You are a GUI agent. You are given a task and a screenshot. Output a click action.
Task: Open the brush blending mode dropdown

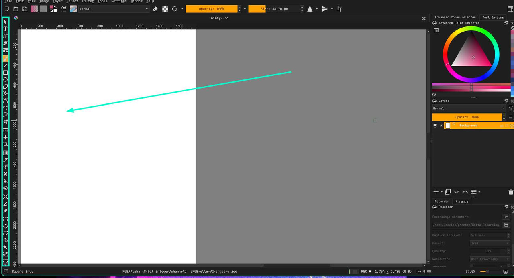[x=114, y=9]
